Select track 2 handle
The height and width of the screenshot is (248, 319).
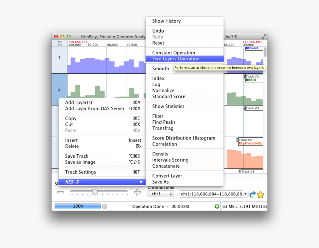(x=59, y=89)
